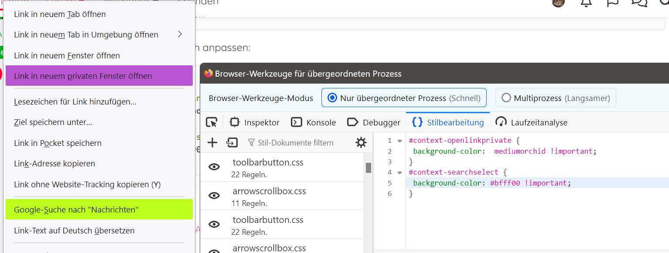Open the style editor gear options

coord(361,142)
